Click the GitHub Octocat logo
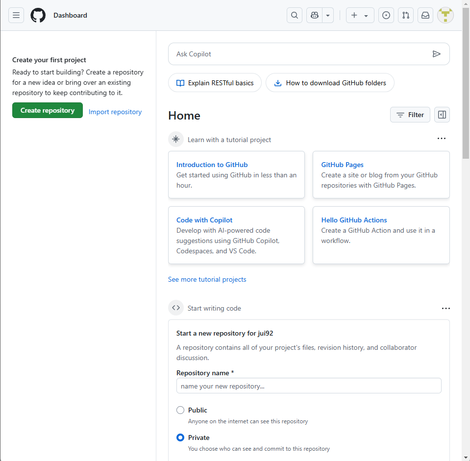This screenshot has height=461, width=470. (38, 15)
